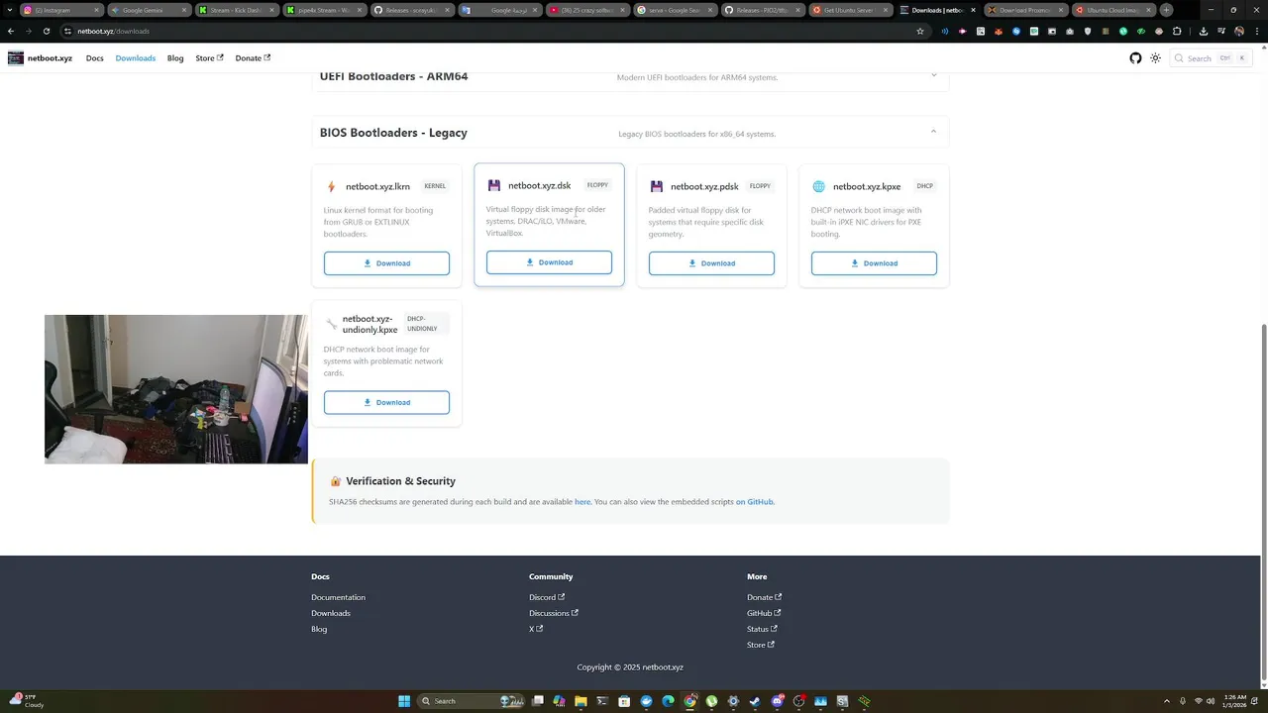1268x713 pixels.
Task: Click the lightning icon of netboot.xyz.lkrn
Action: (331, 186)
